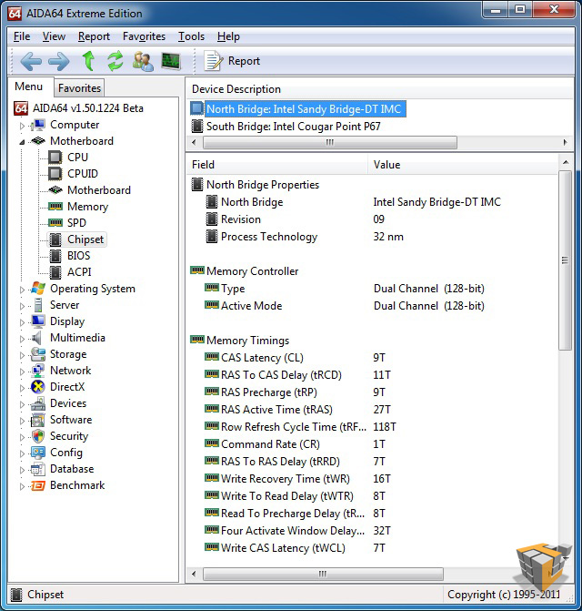Switch to the Menu tab

coord(29,87)
